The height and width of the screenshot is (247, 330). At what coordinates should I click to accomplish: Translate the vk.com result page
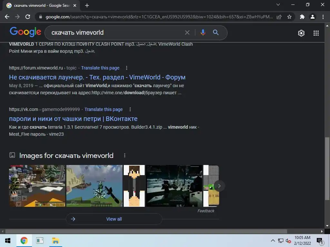pyautogui.click(x=103, y=109)
